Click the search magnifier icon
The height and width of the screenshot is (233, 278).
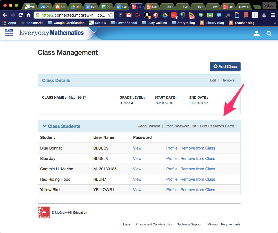pos(269,33)
